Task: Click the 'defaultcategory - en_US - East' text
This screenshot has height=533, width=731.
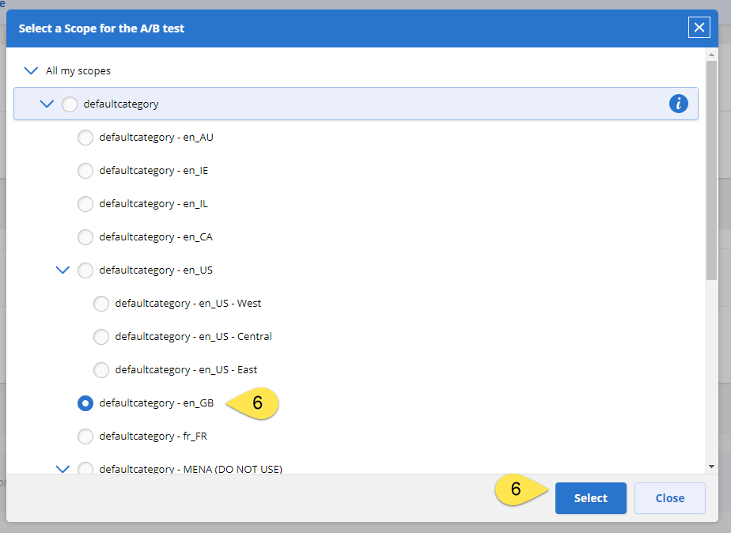Action: coord(187,370)
